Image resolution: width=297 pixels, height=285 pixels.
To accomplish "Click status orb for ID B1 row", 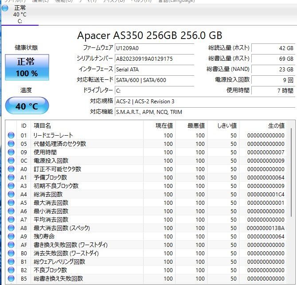I will pyautogui.click(x=11, y=262).
